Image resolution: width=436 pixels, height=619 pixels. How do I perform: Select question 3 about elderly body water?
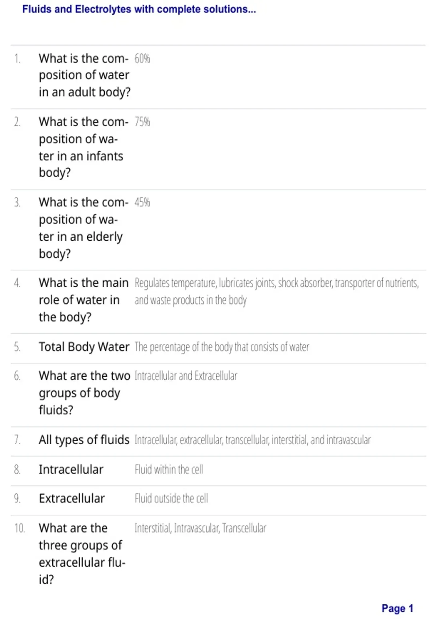(x=84, y=228)
